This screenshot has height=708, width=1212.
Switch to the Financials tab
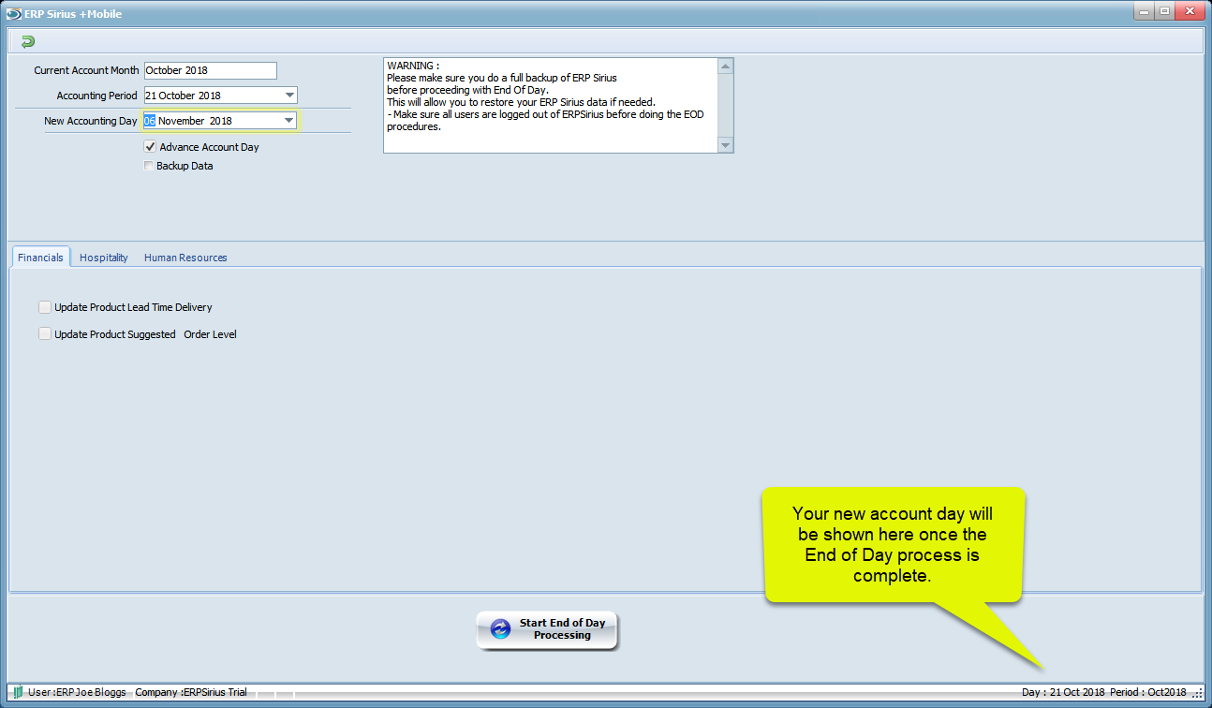(x=40, y=258)
